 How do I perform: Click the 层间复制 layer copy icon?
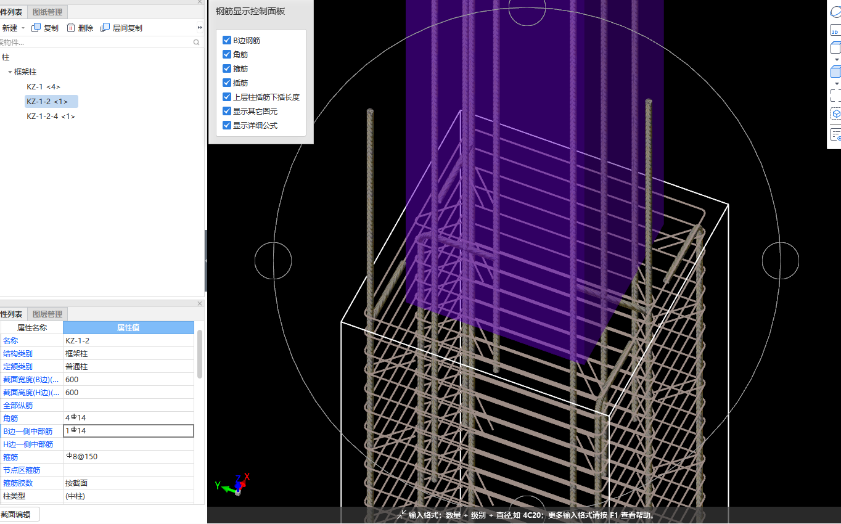105,28
